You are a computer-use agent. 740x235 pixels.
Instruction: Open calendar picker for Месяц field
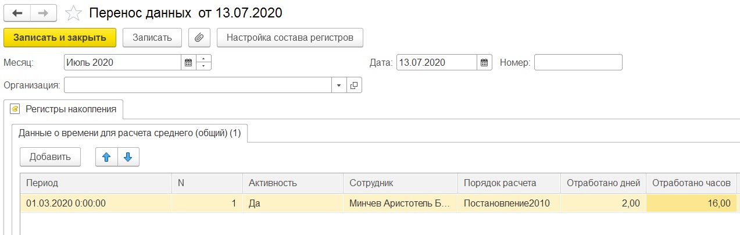tap(188, 62)
